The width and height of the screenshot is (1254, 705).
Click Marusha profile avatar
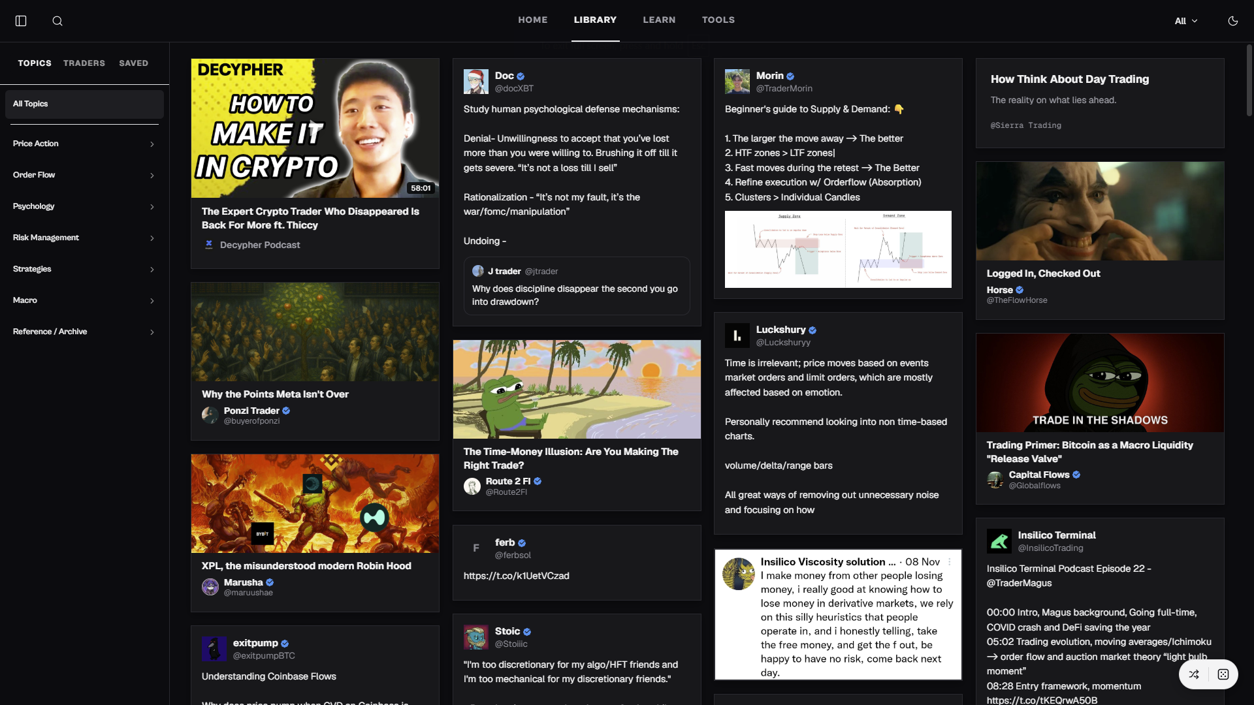[x=210, y=587]
